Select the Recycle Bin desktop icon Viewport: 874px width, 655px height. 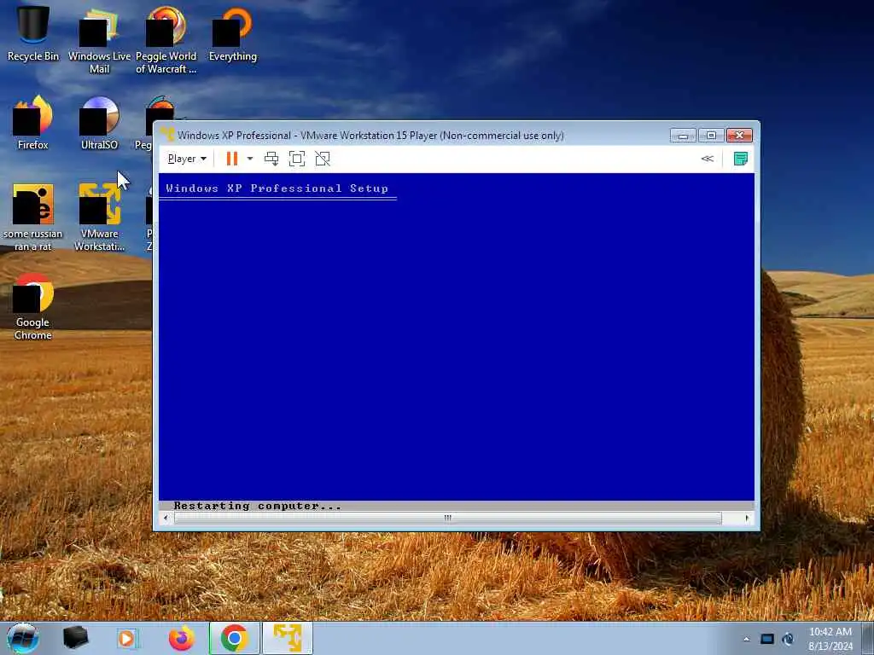click(33, 33)
